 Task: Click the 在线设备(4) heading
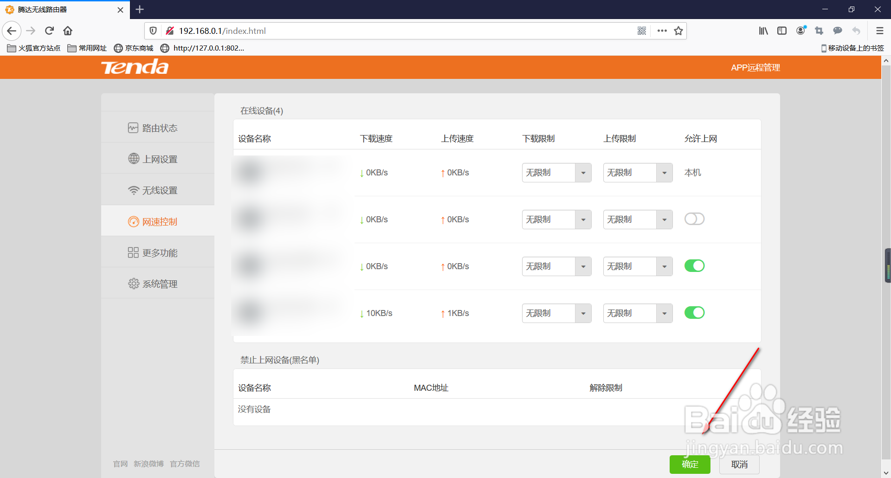click(x=262, y=110)
